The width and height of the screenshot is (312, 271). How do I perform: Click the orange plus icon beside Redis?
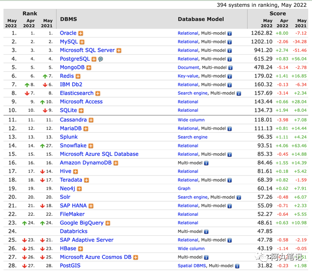(78, 76)
